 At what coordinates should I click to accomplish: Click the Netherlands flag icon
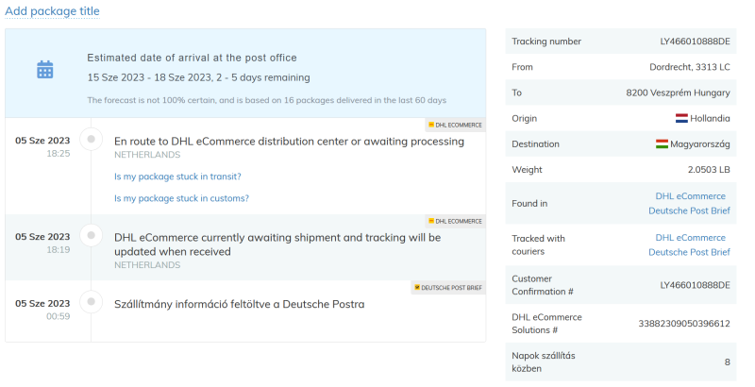(x=682, y=119)
